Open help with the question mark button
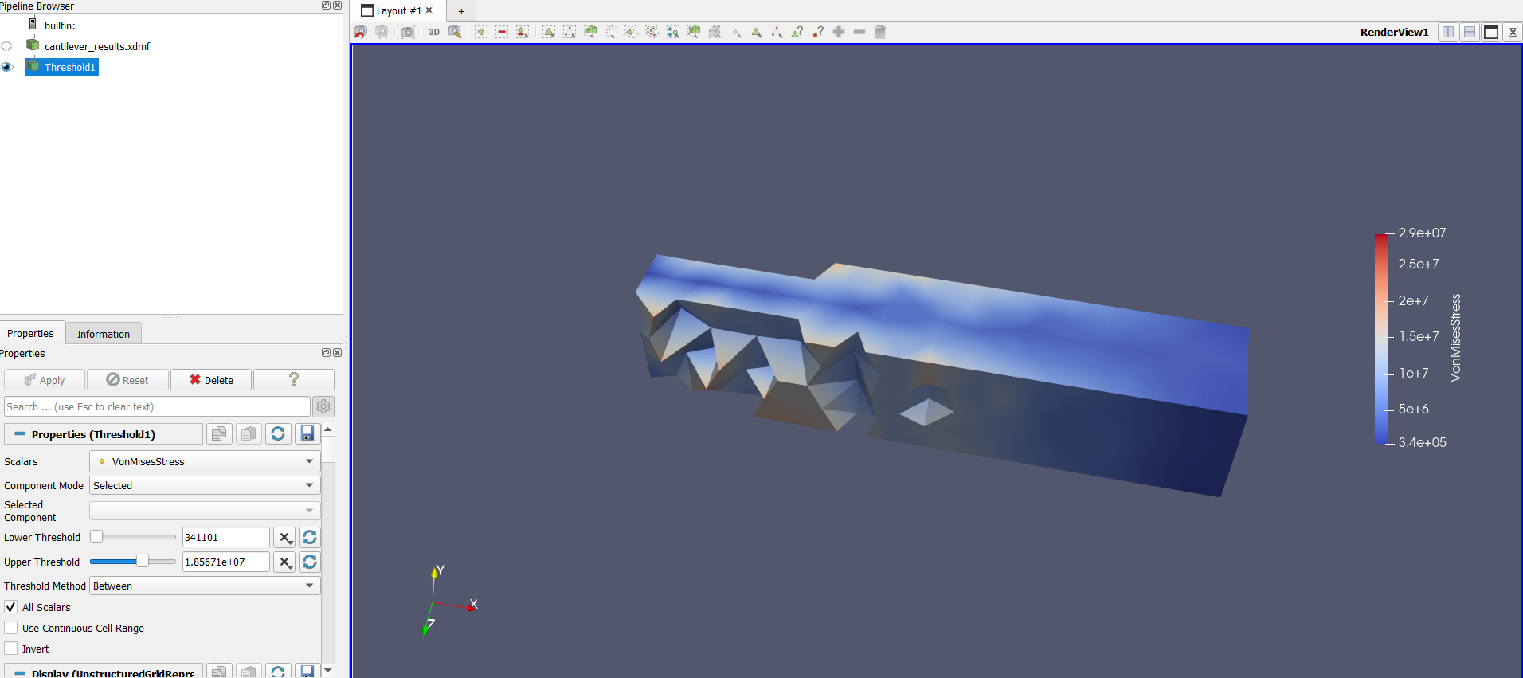 tap(294, 380)
